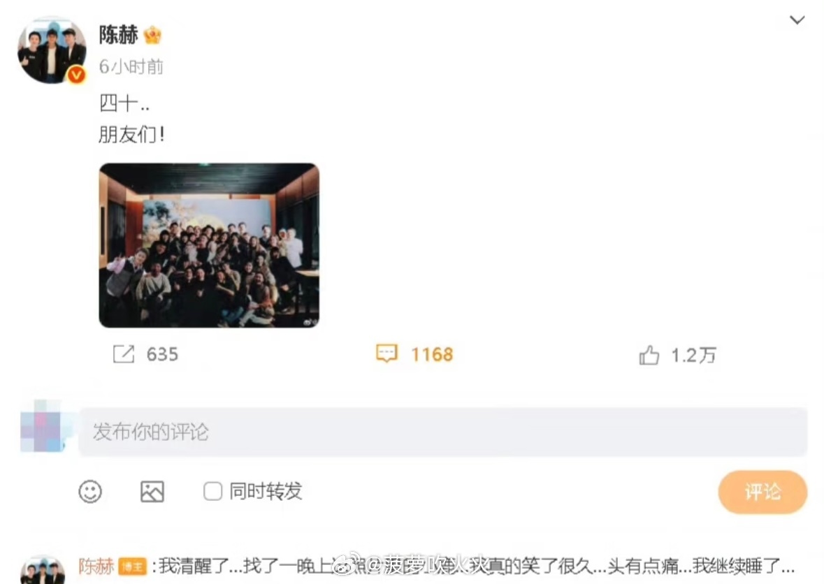Click 陈赫's avatar at the post header
824x584 pixels.
click(52, 50)
